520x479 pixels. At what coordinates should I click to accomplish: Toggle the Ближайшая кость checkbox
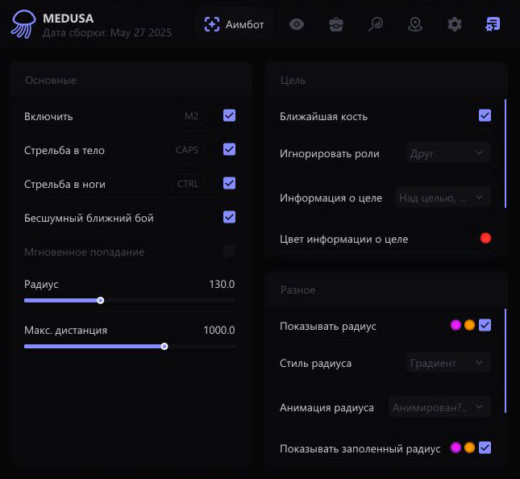coord(485,115)
